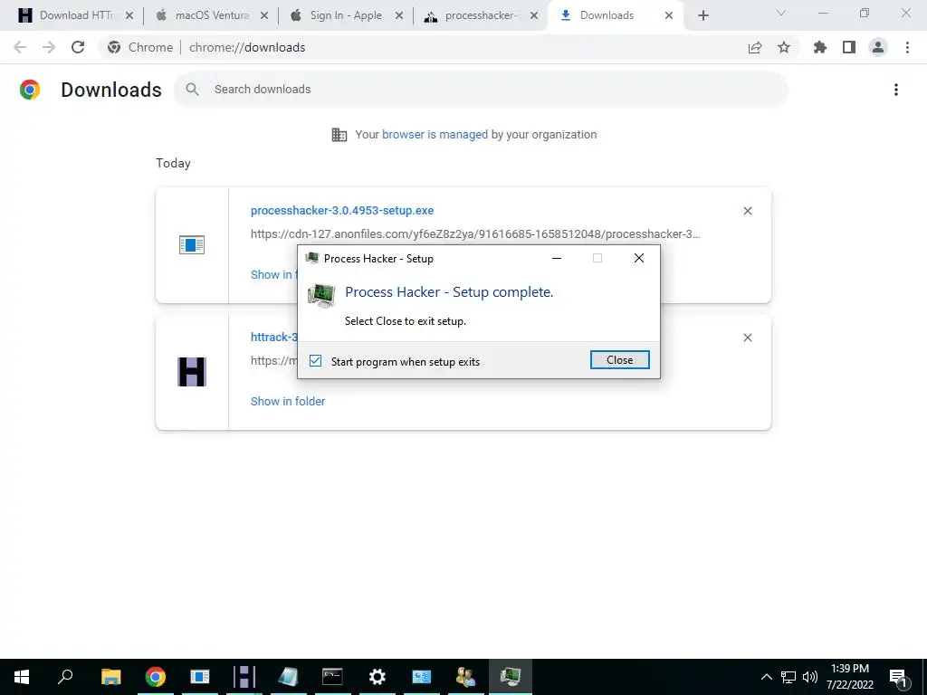Click the processhacker file icon thumbnail

click(x=192, y=244)
